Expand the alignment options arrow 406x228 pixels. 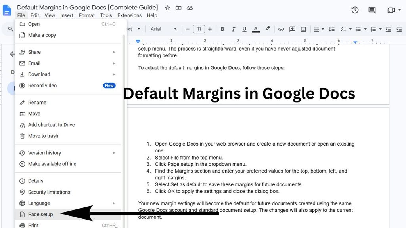coord(323,29)
